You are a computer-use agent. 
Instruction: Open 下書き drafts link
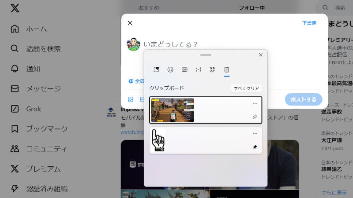[309, 23]
